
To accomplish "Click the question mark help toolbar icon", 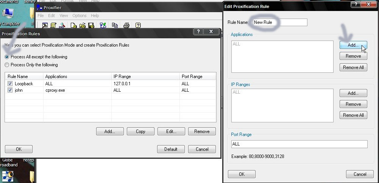I will click(138, 25).
